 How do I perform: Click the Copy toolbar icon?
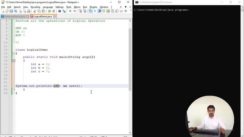coord(39,11)
